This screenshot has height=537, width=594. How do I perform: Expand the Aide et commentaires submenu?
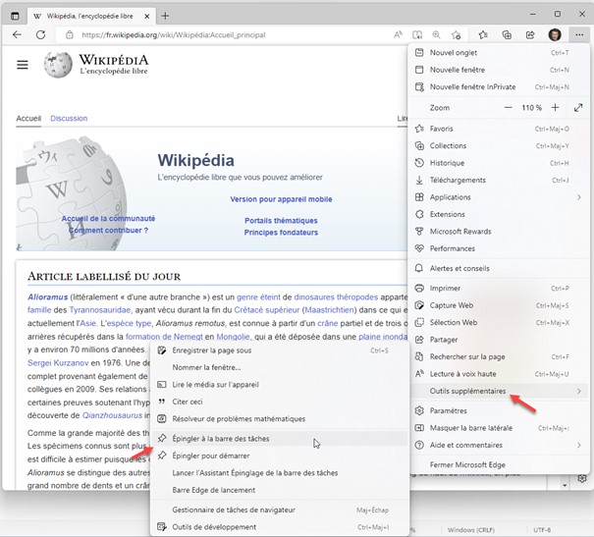(578, 446)
